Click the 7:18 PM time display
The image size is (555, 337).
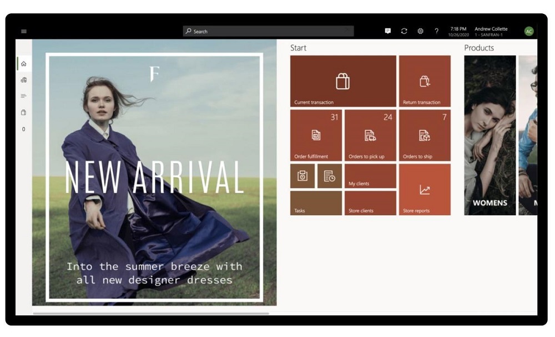point(458,29)
